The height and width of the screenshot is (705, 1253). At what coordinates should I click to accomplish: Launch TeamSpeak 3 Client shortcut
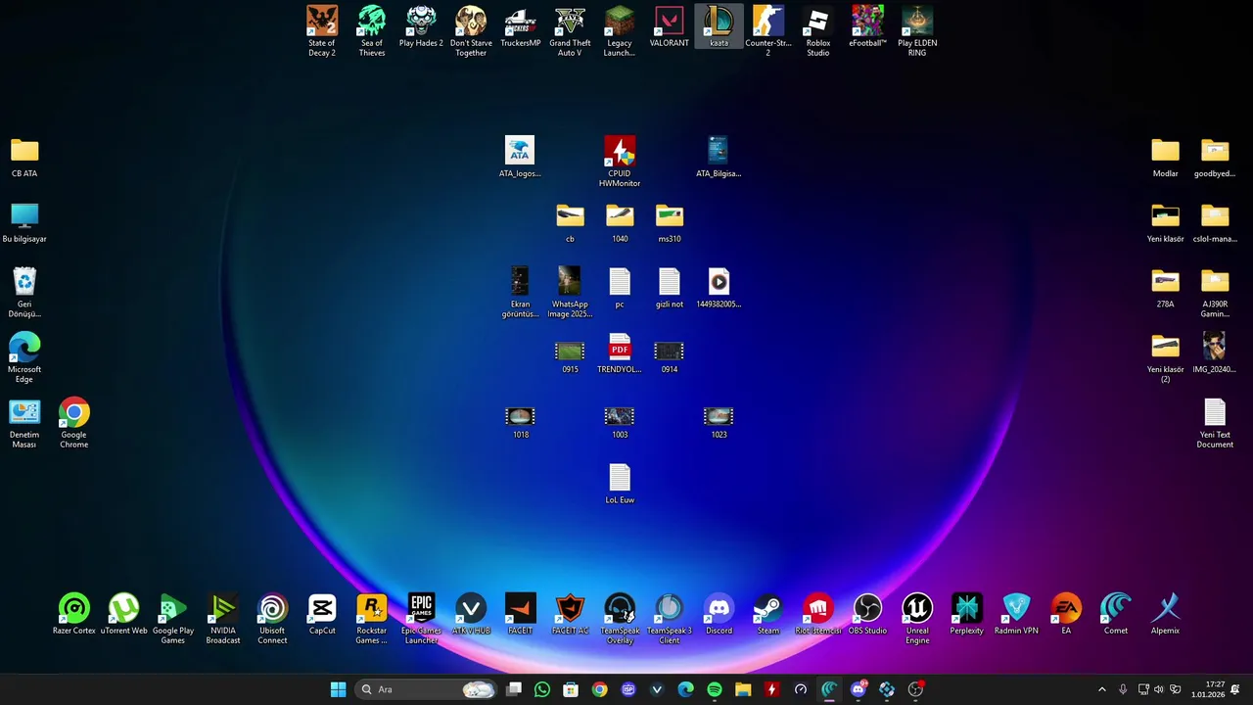[x=670, y=619]
